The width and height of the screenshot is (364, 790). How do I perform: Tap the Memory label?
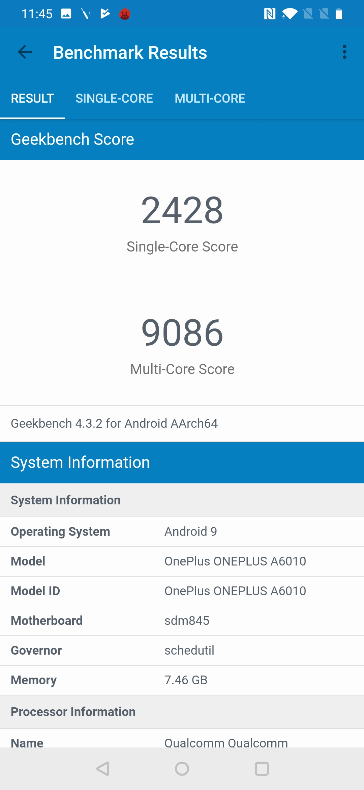34,680
